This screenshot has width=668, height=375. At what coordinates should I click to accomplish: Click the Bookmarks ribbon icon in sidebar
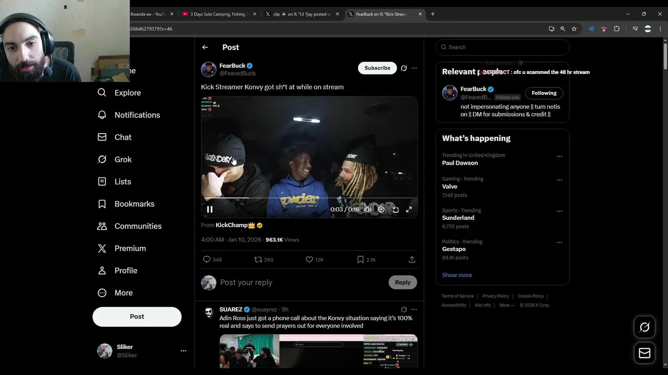pos(102,204)
